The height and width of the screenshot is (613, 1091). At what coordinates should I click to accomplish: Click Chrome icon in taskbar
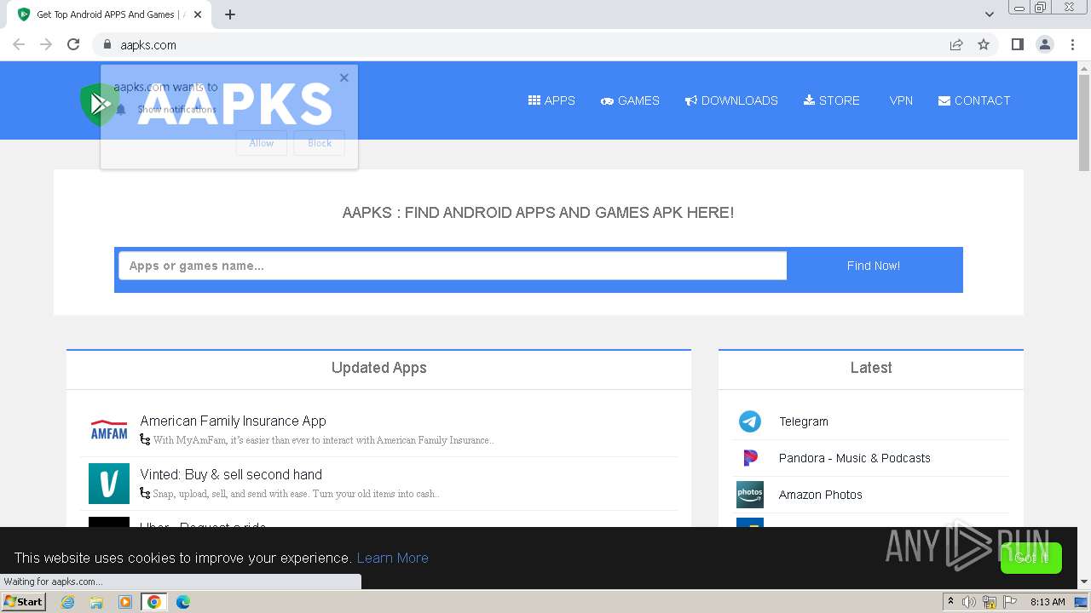tap(154, 602)
